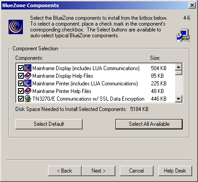Click the Mainframe Display Help Files book icon
The width and height of the screenshot is (198, 182).
point(28,75)
